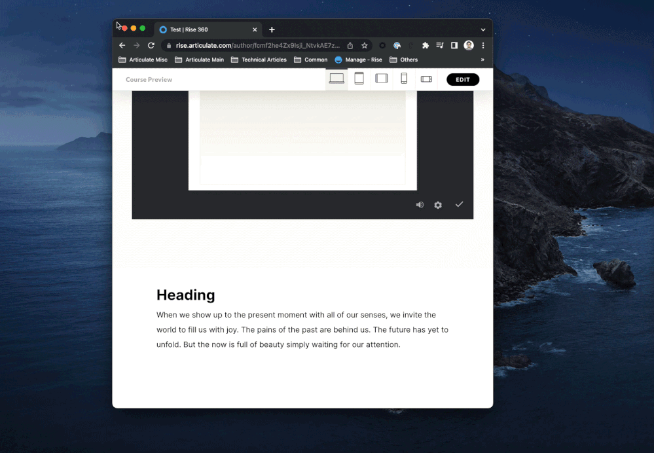Open the Common bookmark folder
The image size is (654, 453).
[x=310, y=60]
